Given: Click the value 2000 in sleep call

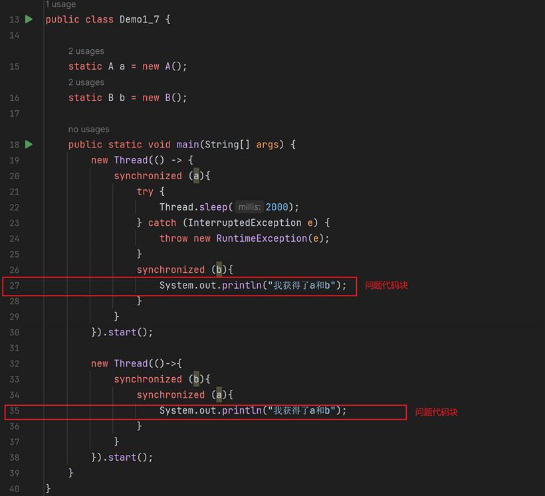Looking at the screenshot, I should (277, 207).
